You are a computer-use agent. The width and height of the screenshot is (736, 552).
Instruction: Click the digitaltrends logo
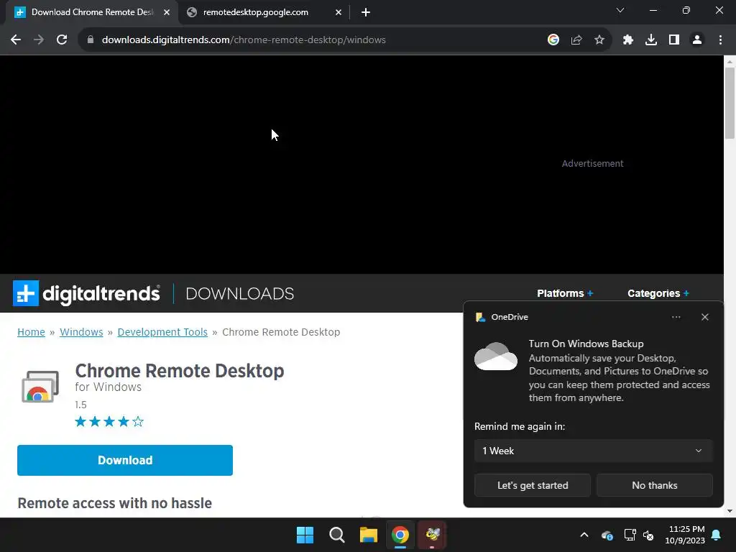pyautogui.click(x=86, y=293)
